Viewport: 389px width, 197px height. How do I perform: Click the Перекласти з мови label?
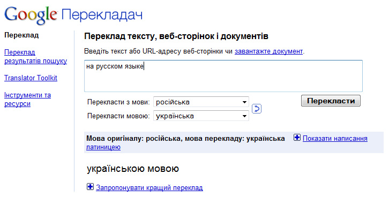point(118,102)
